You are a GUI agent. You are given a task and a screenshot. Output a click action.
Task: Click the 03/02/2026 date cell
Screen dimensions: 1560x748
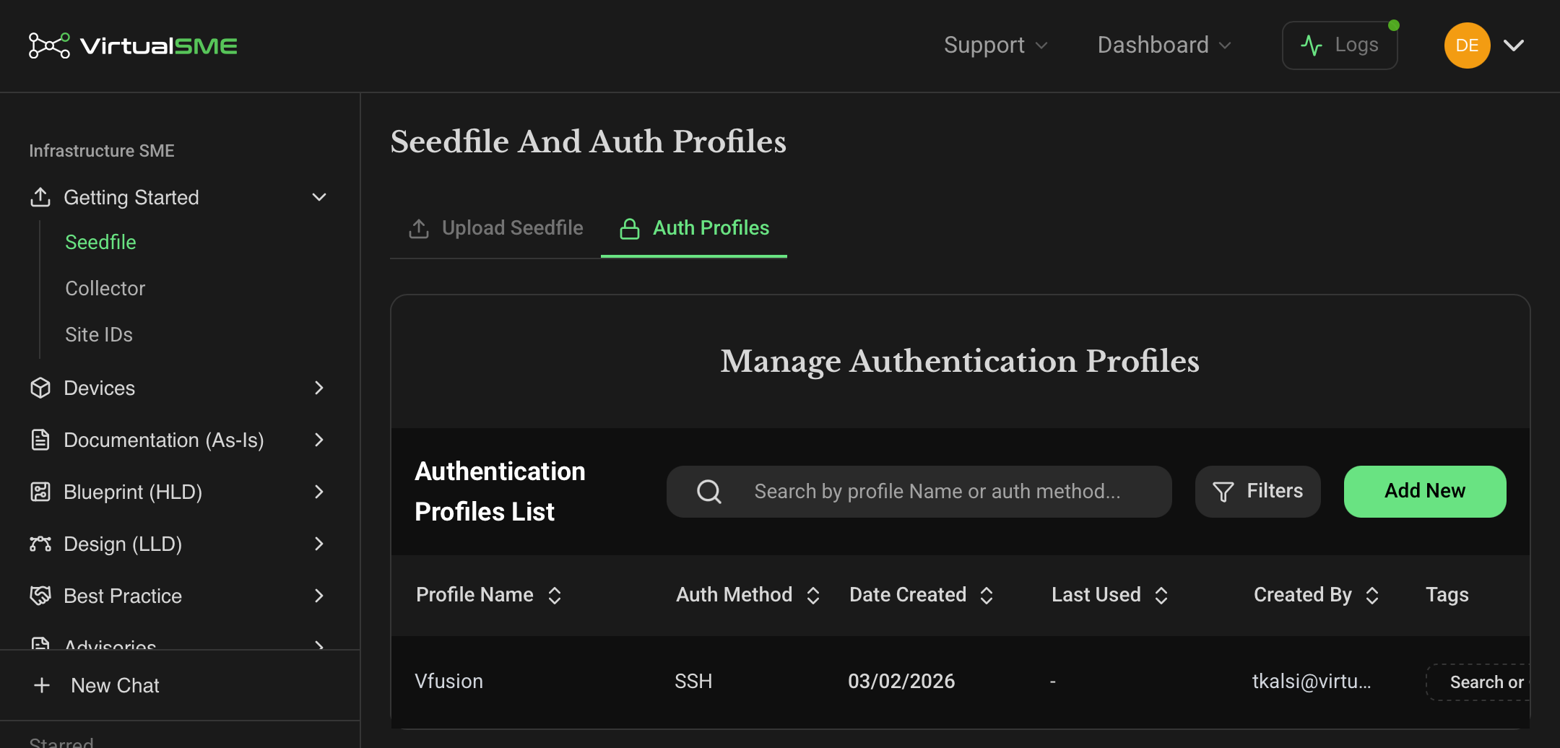901,682
